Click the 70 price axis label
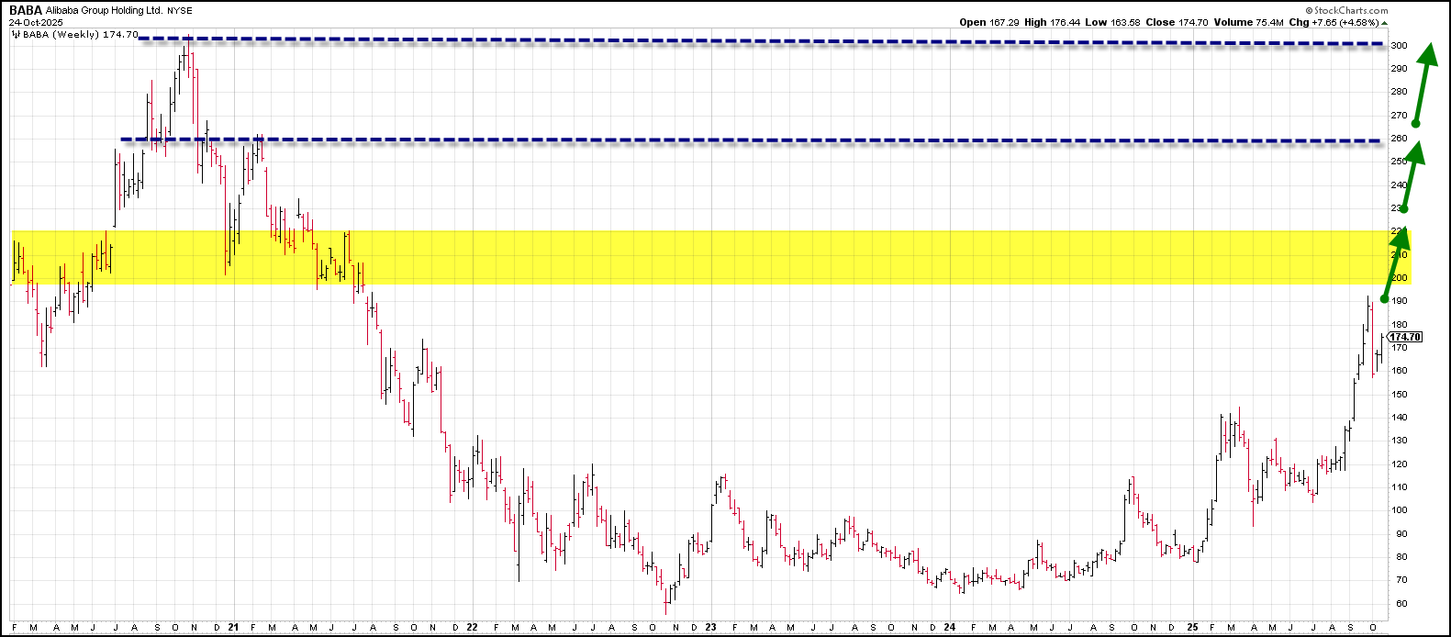The height and width of the screenshot is (637, 1451). point(1401,580)
